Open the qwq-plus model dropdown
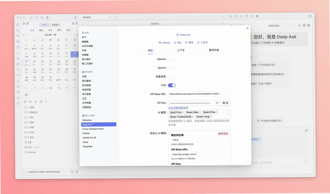The width and height of the screenshot is (330, 194). [281, 25]
